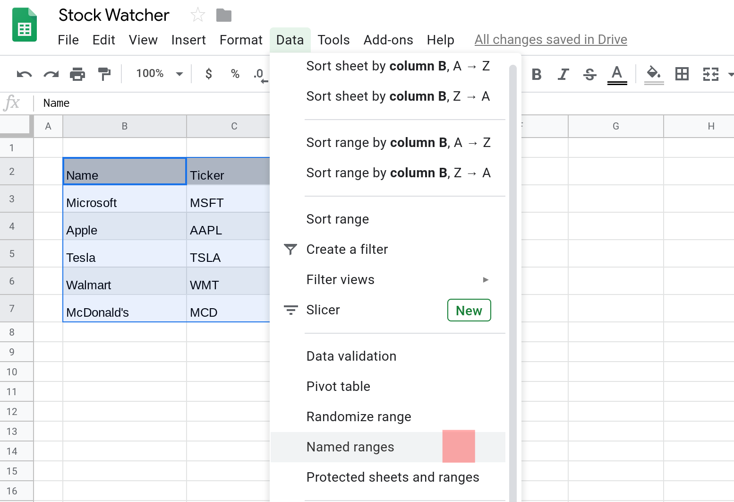The height and width of the screenshot is (502, 734).
Task: Click All changes saved in Drive link
Action: coord(551,40)
